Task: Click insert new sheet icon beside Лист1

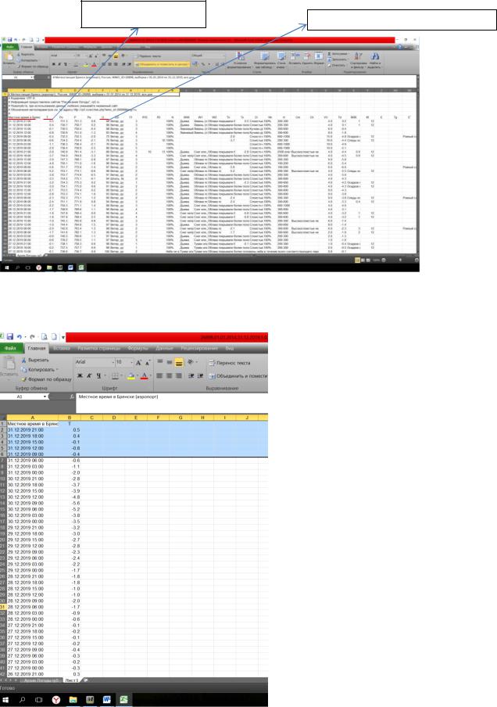Action: click(85, 680)
